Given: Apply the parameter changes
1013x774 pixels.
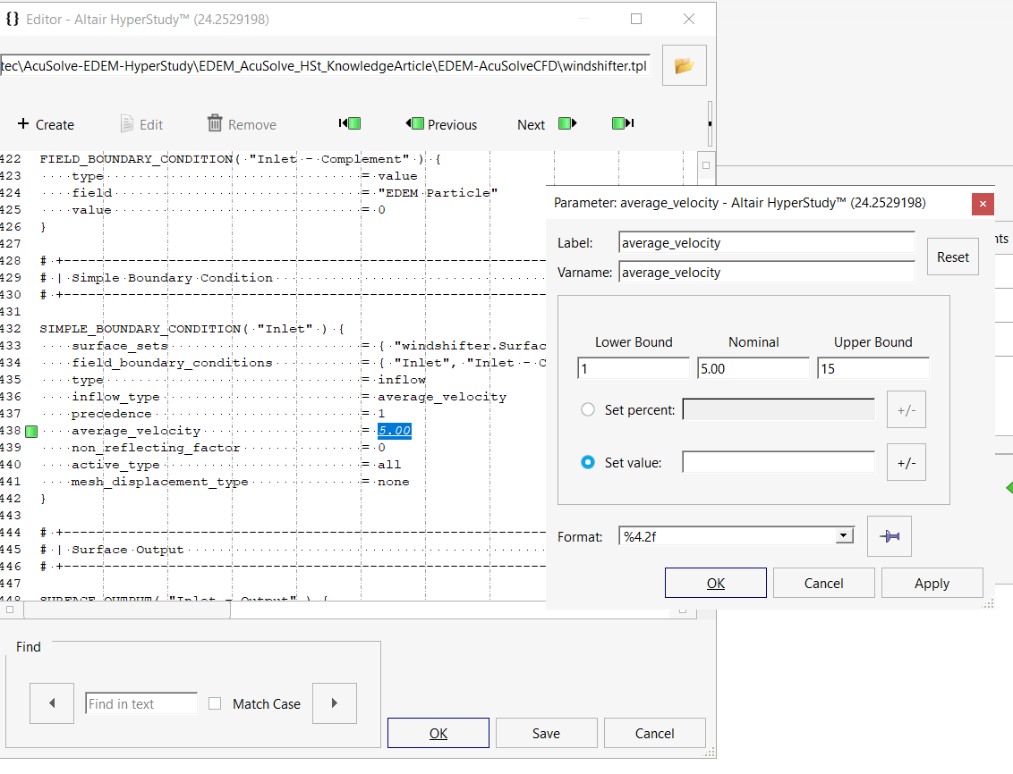Looking at the screenshot, I should coord(932,582).
